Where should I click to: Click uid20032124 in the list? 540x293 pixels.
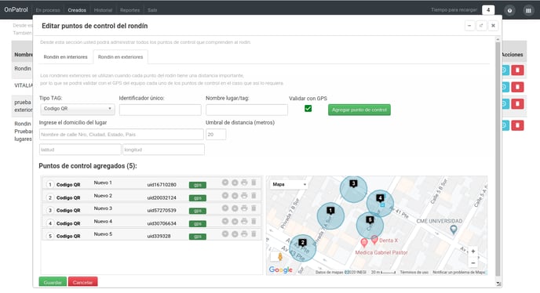pyautogui.click(x=162, y=197)
